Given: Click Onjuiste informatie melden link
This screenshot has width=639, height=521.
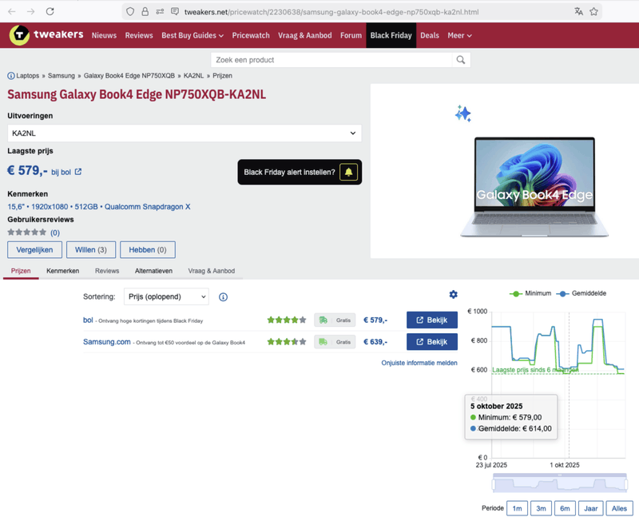Looking at the screenshot, I should [x=419, y=363].
